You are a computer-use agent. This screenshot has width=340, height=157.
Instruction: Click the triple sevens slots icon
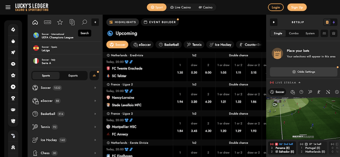(x=13, y=110)
